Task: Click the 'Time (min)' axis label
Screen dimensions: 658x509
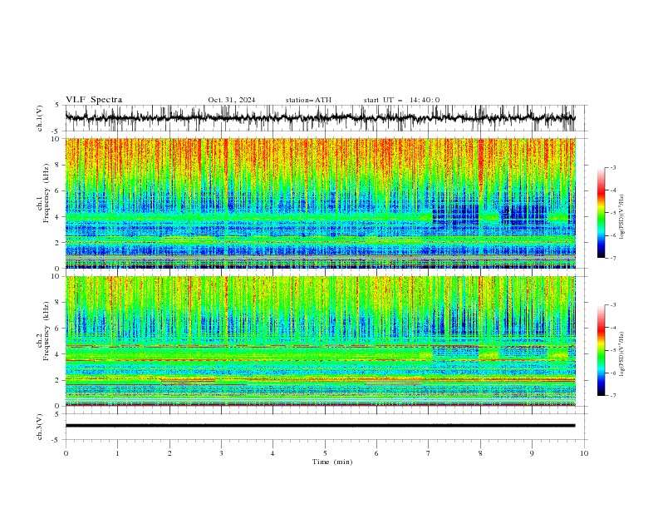Action: click(332, 462)
